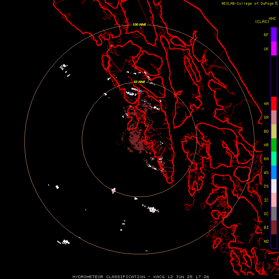Click the 'BI' legend label

click(x=266, y=228)
